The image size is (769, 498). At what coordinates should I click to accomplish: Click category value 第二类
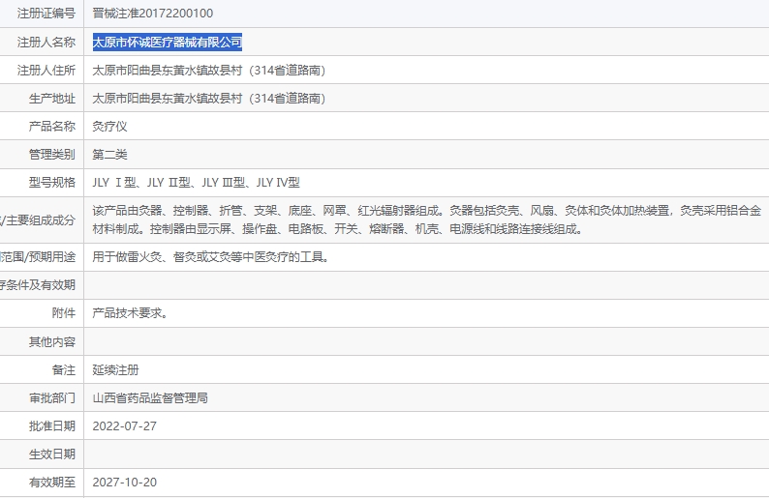(109, 155)
